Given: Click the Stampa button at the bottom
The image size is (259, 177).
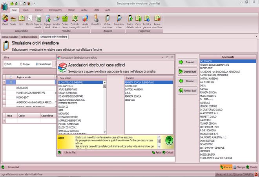Looking at the screenshot, I should pos(239,167).
